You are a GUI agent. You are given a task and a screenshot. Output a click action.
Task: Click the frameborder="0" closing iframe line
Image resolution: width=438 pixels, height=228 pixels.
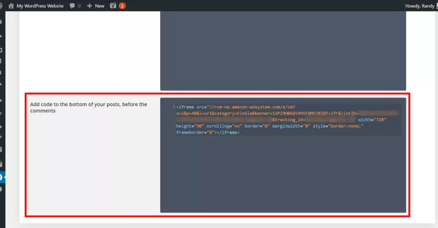(x=208, y=132)
